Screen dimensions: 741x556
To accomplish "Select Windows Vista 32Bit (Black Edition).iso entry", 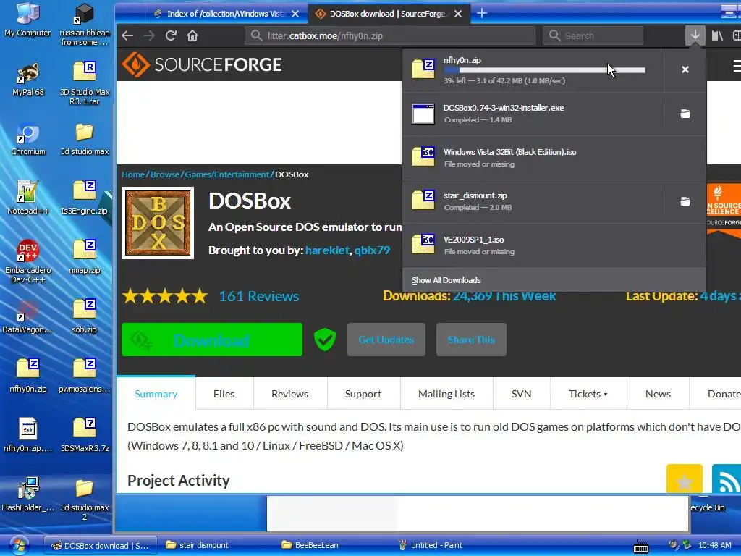I will click(554, 157).
